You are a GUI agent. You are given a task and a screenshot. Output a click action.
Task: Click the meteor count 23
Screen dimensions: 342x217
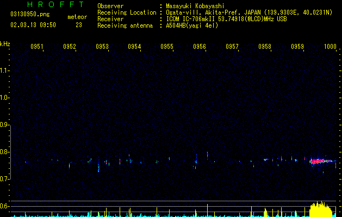tap(79, 25)
